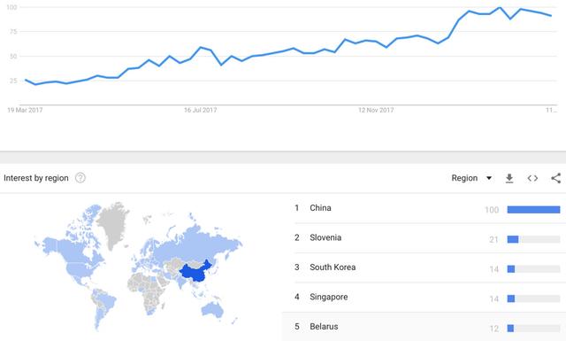The width and height of the screenshot is (566, 341).
Task: Click Russia on the world map
Action: tap(196, 243)
